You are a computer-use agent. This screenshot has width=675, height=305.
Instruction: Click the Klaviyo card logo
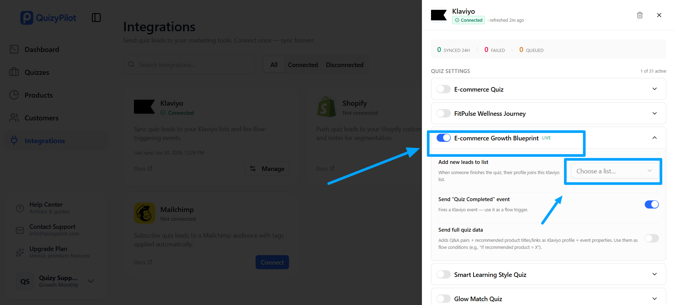pos(144,107)
